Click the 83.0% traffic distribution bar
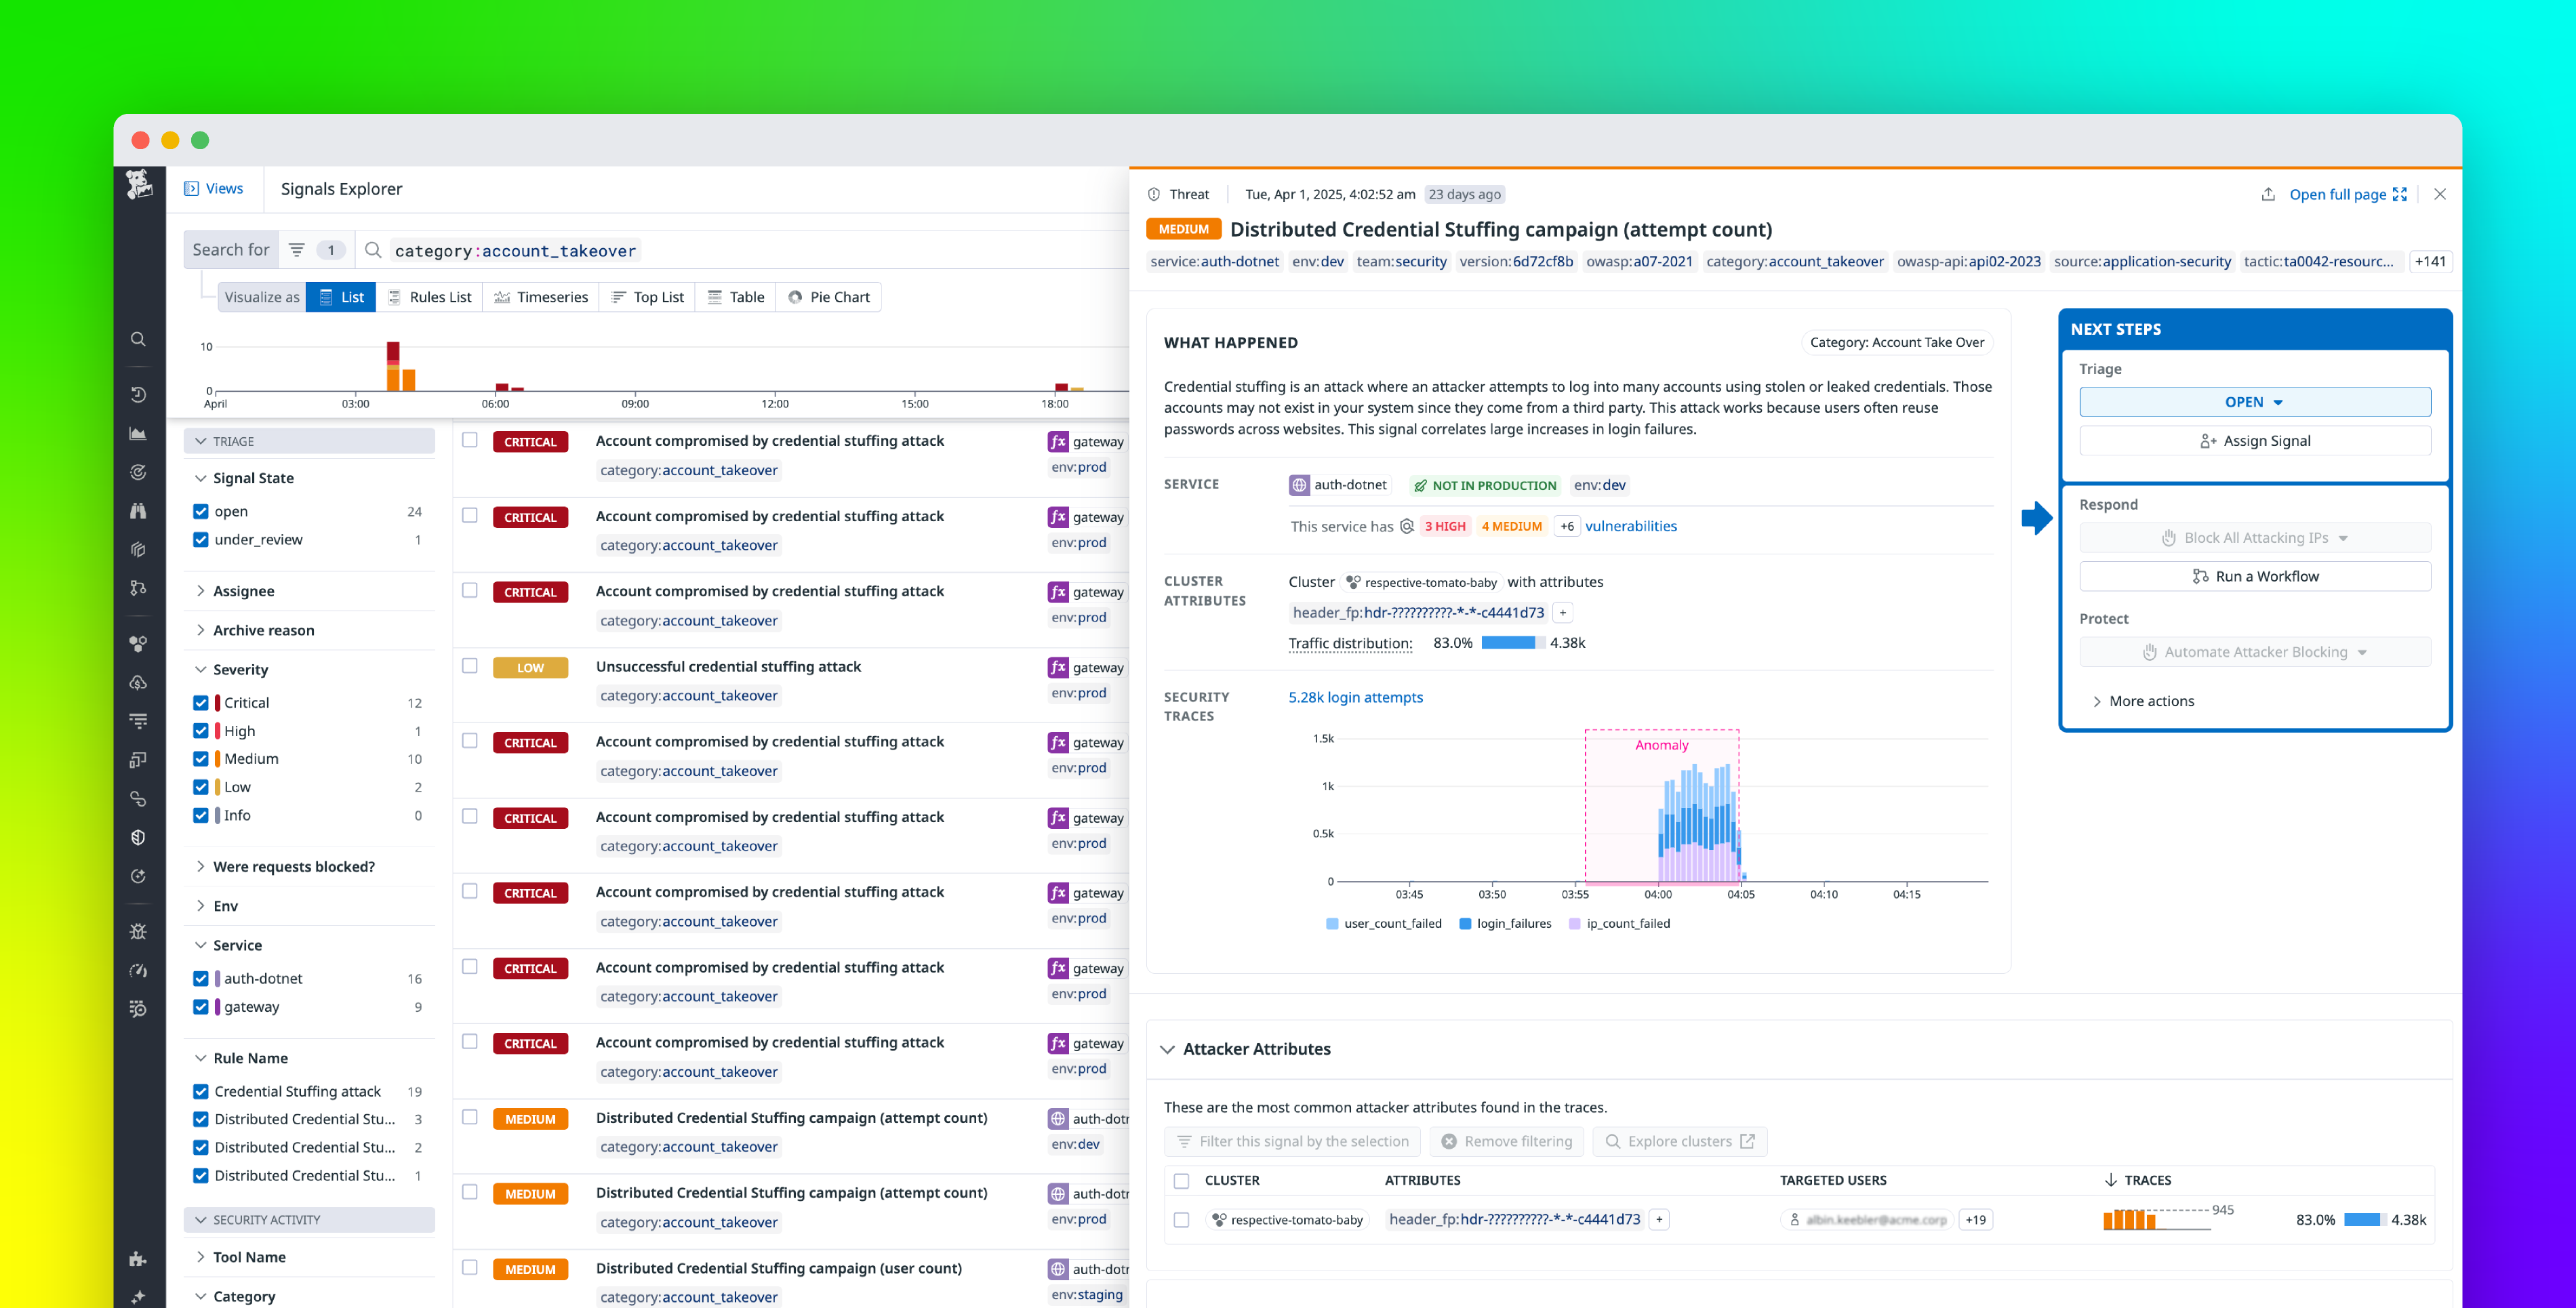 tap(1510, 643)
